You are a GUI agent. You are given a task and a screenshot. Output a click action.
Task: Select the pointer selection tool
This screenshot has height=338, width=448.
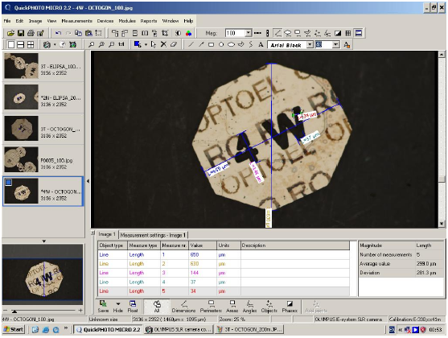coord(154,44)
